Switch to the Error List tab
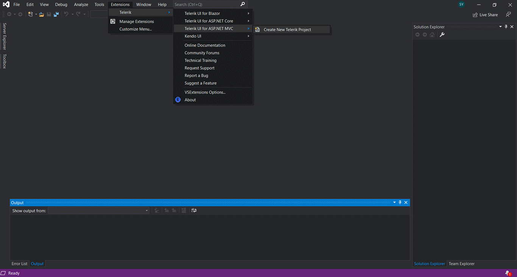 pos(19,264)
